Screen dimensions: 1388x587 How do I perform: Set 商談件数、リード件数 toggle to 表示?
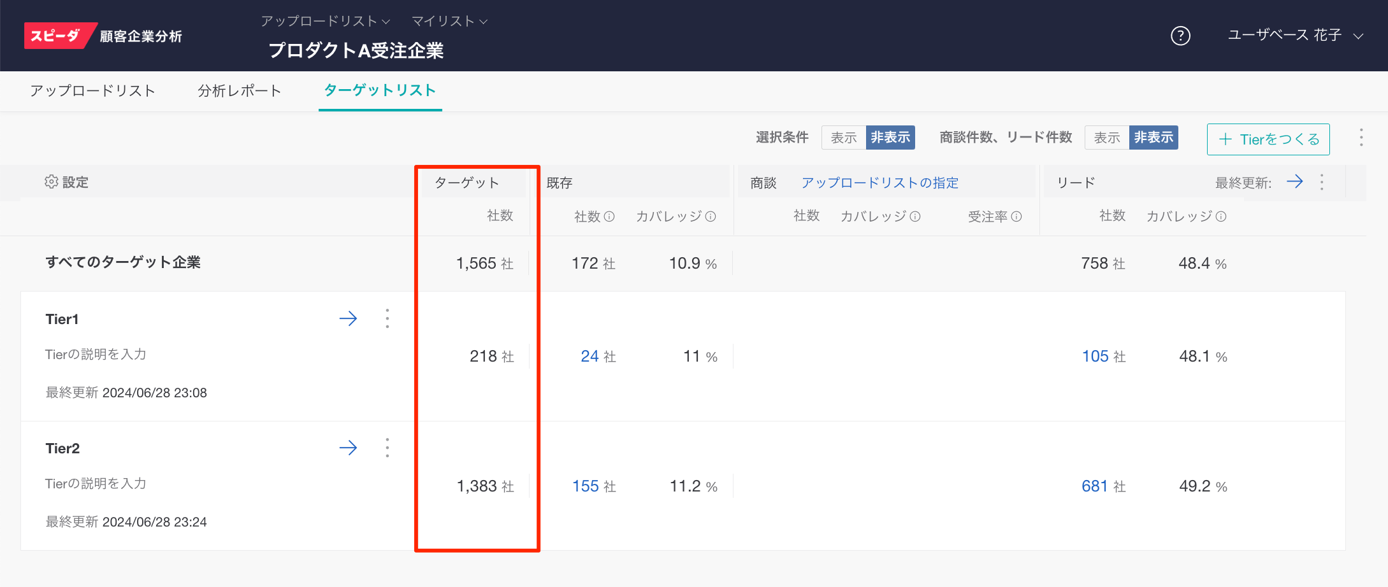(x=1106, y=138)
